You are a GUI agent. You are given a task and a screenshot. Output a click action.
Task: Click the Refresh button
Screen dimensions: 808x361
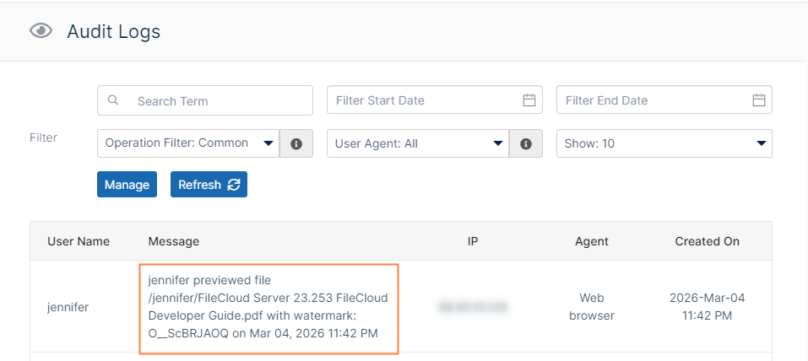click(x=209, y=185)
